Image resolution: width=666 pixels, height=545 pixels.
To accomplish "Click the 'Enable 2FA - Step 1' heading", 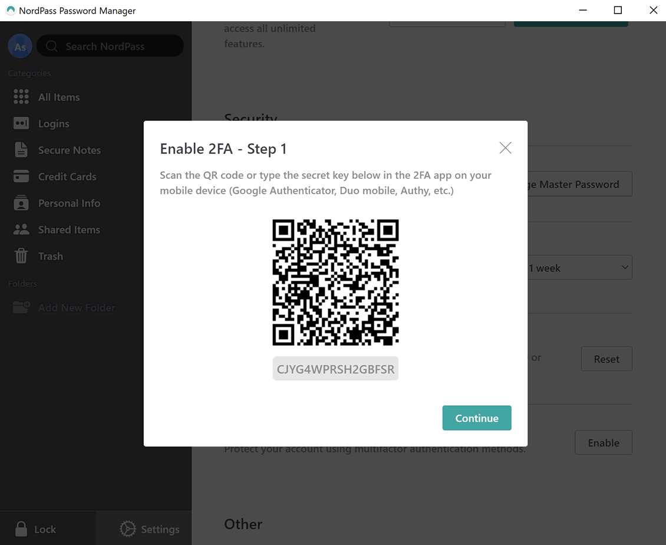I will pos(223,149).
